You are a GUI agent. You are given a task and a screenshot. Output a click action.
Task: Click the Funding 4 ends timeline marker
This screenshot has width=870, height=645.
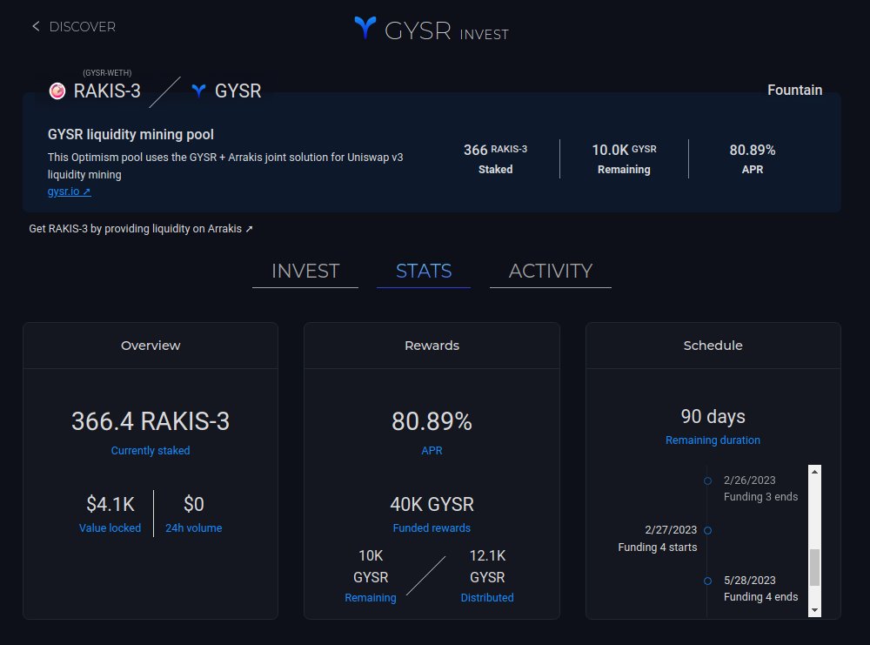(707, 580)
